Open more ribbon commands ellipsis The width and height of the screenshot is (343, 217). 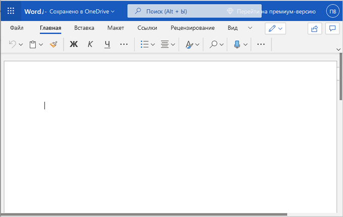[x=261, y=44]
